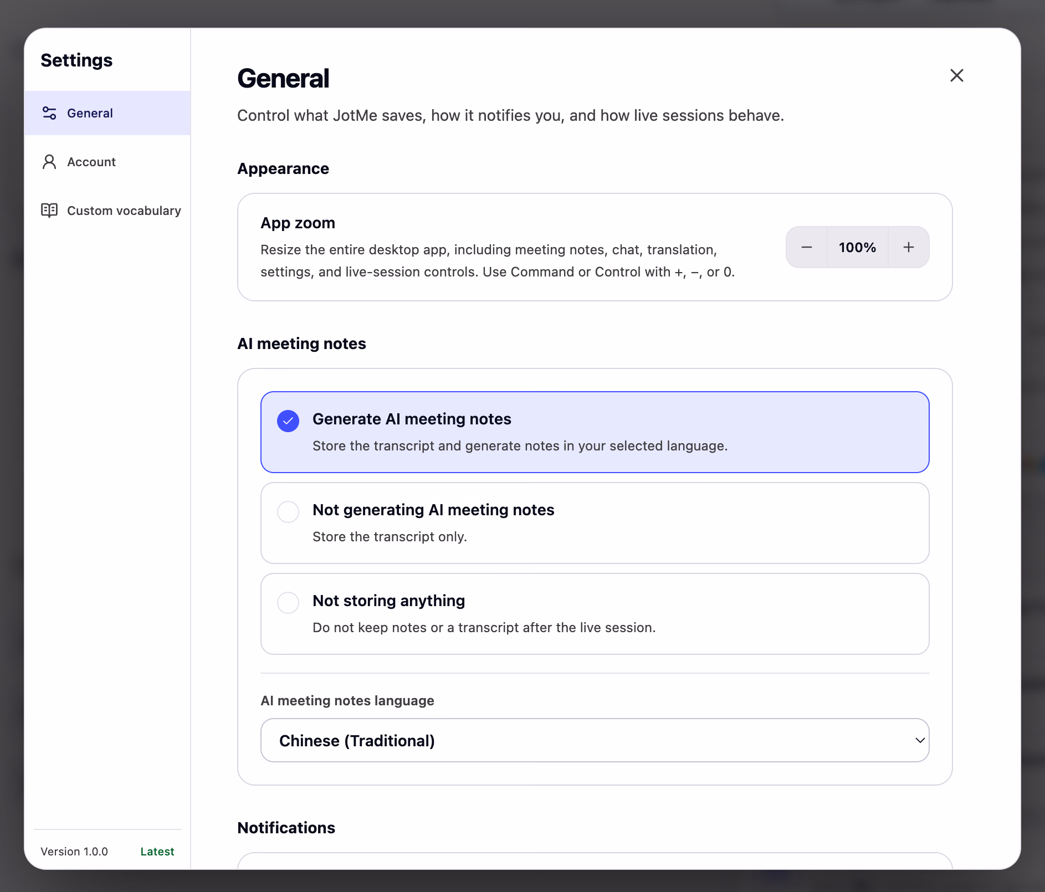
Task: Click the 'Control what JotMe saves' subtitle
Action: [x=511, y=115]
